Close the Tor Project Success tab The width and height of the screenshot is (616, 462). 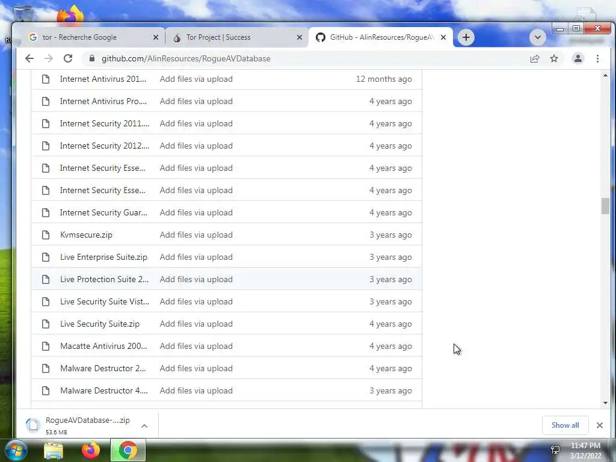pyautogui.click(x=300, y=37)
